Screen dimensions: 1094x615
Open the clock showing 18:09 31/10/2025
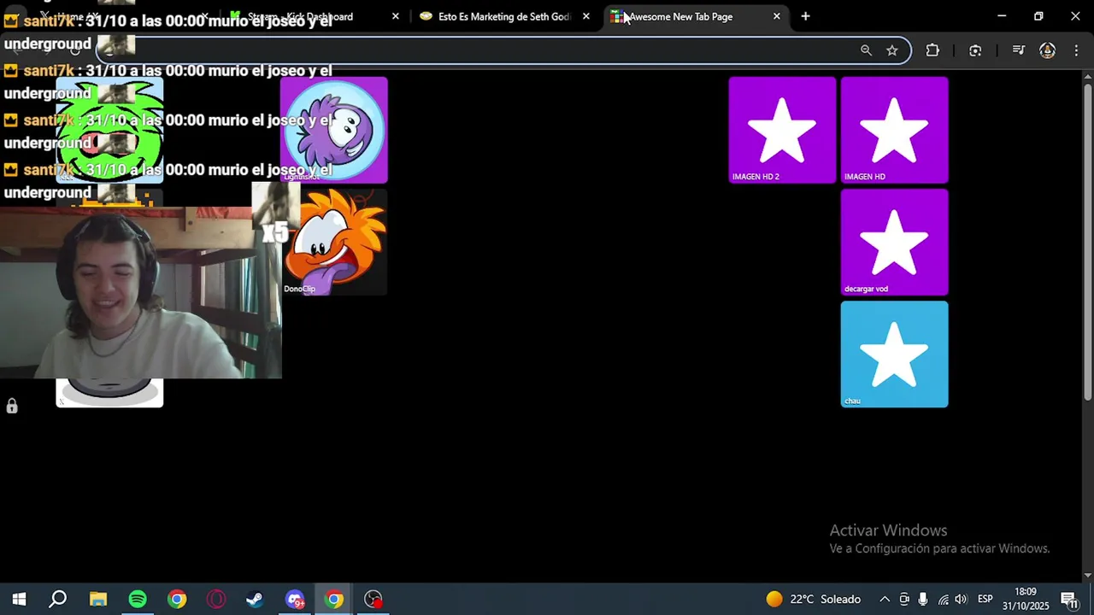tap(1025, 599)
